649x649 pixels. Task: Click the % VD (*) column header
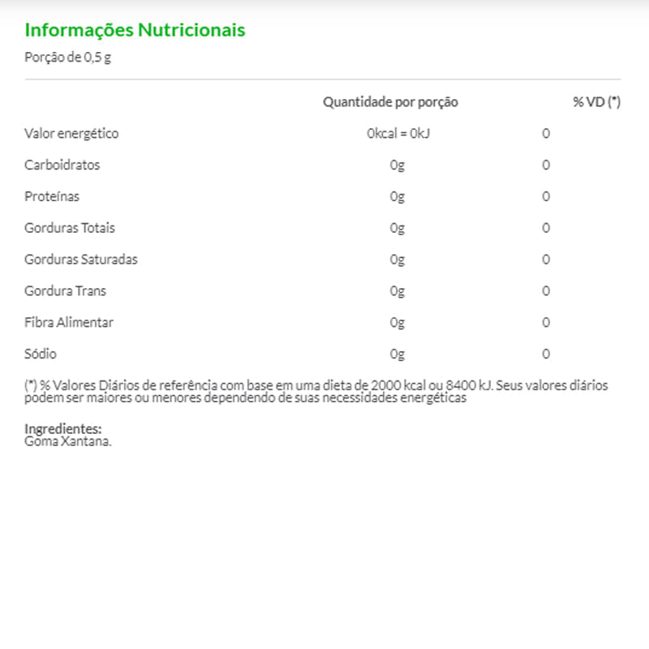pyautogui.click(x=596, y=102)
